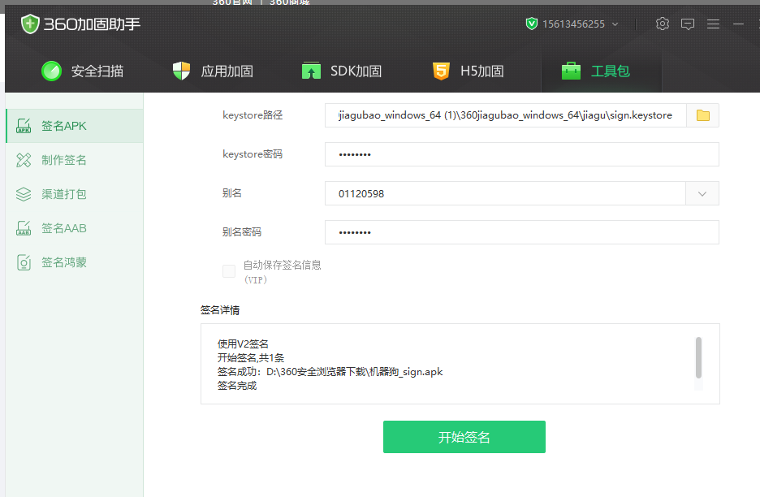
Task: Click the 应用加固 shield icon
Action: tap(181, 71)
